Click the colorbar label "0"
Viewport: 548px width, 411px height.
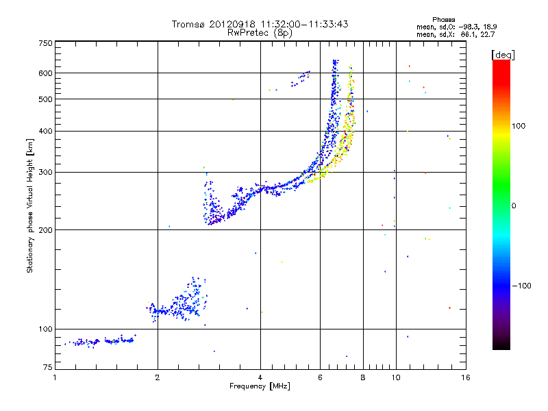click(x=514, y=206)
